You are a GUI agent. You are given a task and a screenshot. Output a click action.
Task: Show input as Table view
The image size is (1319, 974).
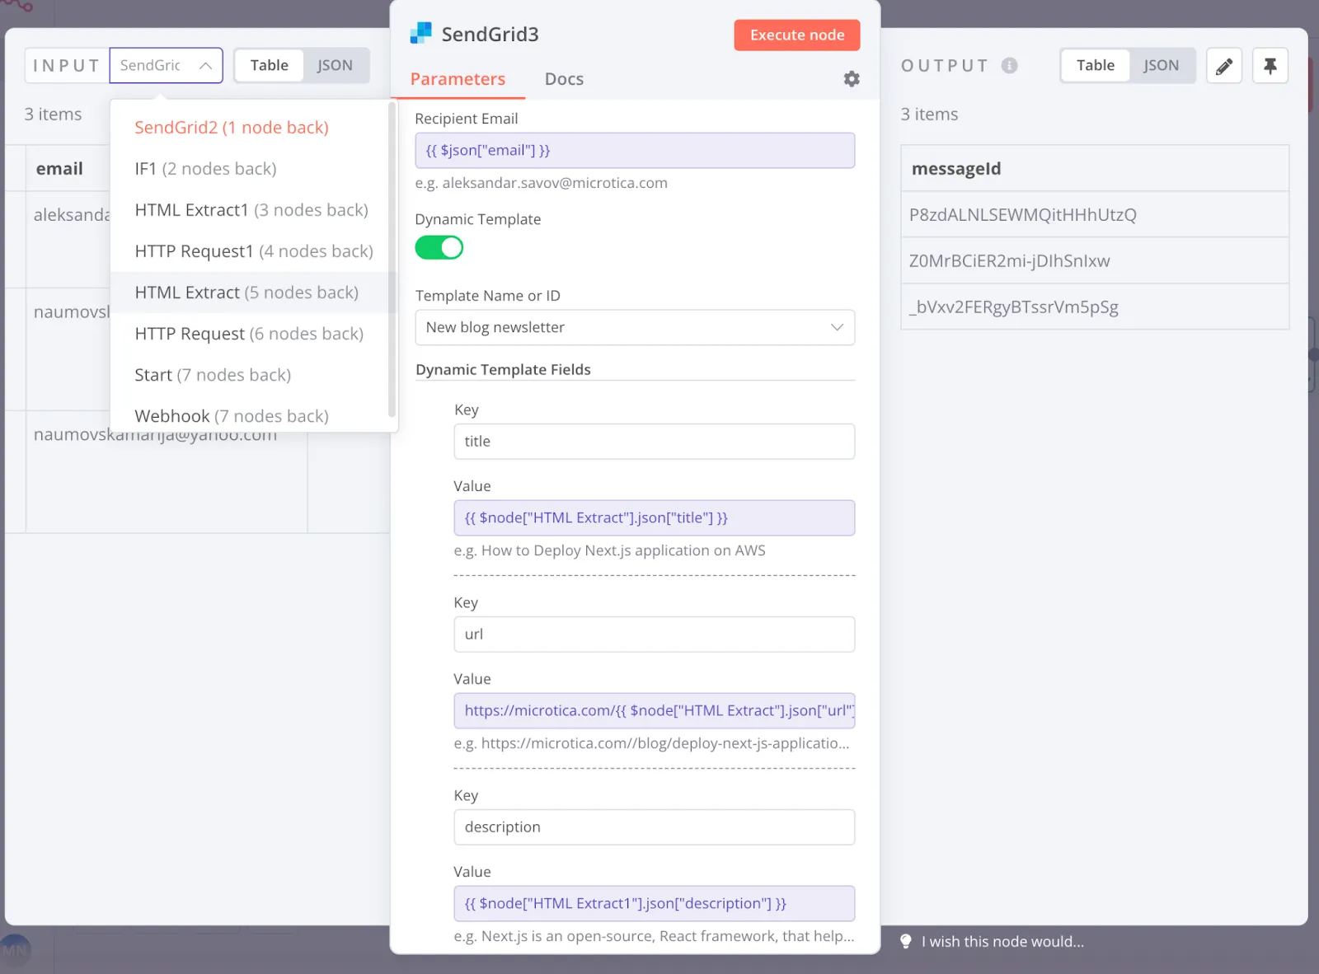[270, 65]
